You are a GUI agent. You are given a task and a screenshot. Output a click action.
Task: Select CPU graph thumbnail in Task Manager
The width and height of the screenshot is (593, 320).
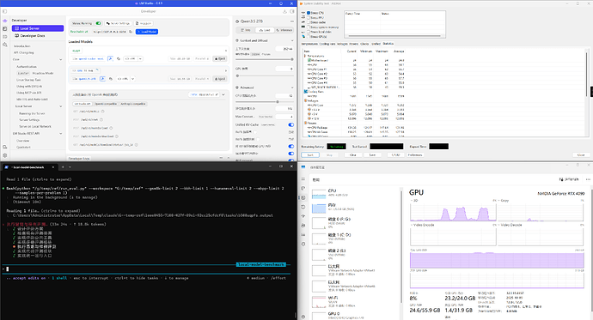(x=319, y=194)
